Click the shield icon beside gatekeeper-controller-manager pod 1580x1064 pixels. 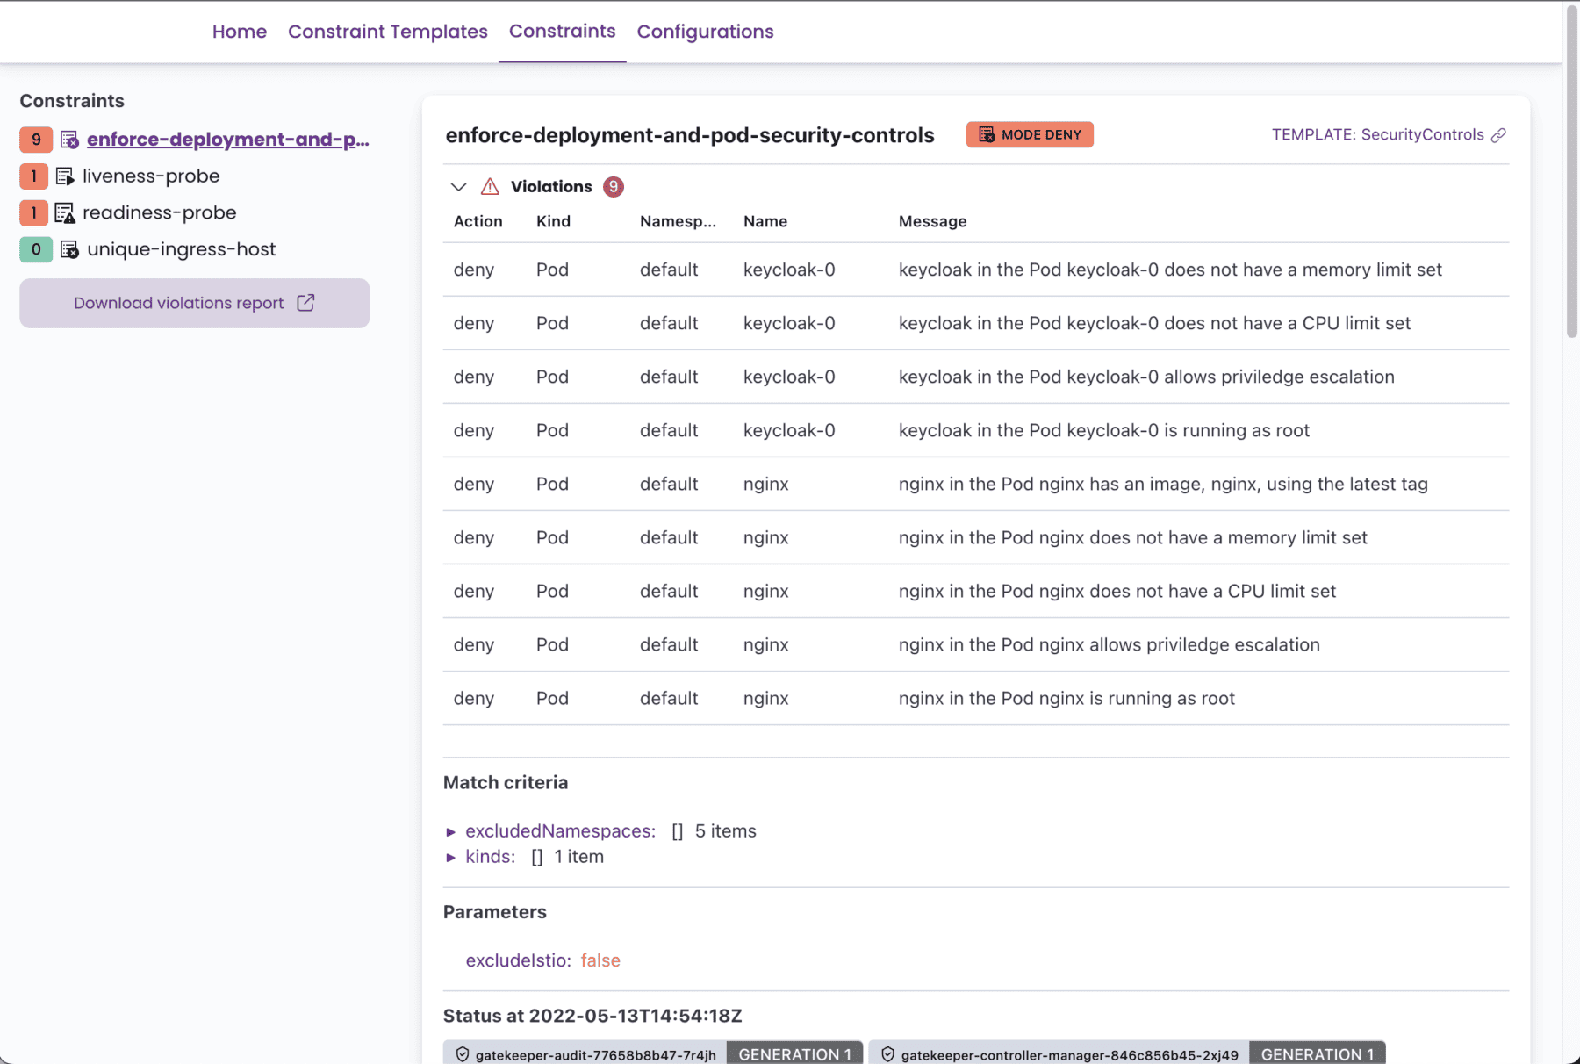tap(889, 1054)
